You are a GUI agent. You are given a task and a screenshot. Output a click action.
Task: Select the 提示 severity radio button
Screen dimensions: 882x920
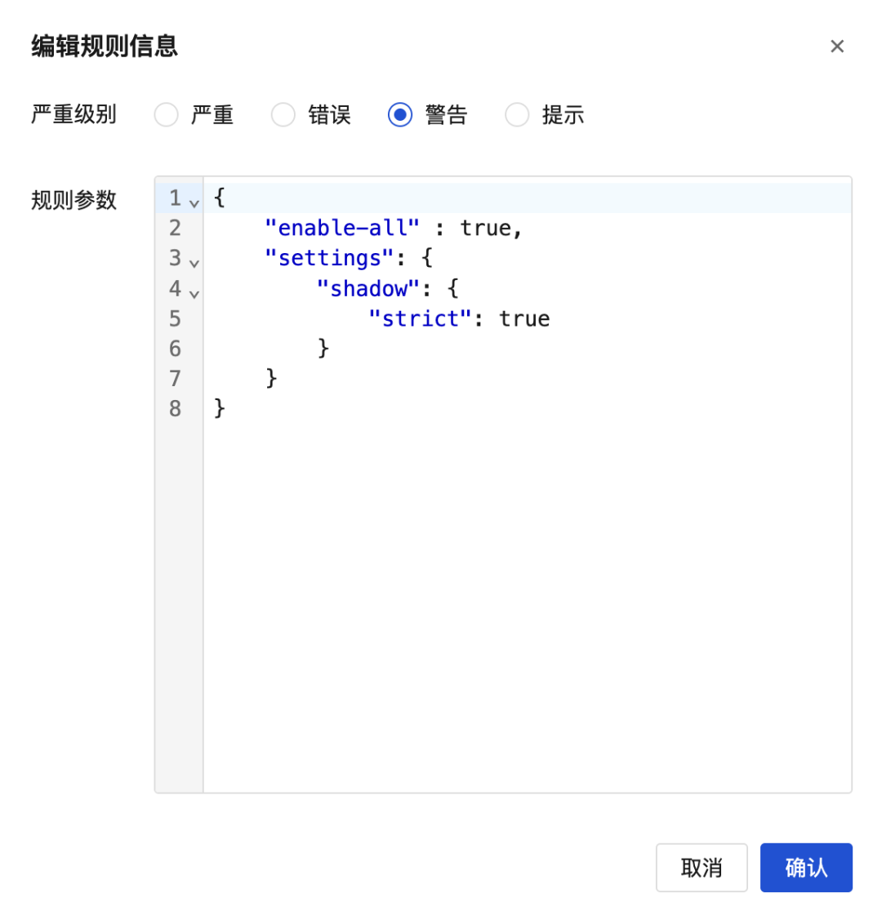[x=517, y=115]
